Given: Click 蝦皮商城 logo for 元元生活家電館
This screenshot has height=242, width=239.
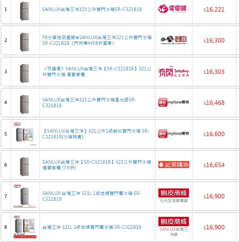Looking at the screenshot, I should click(x=173, y=193).
